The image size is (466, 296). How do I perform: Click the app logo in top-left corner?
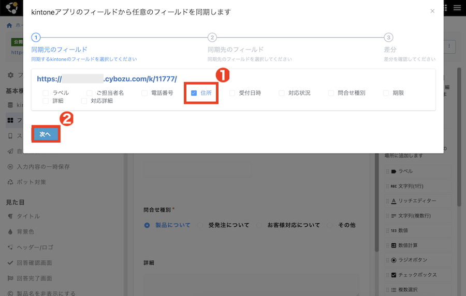[x=11, y=8]
